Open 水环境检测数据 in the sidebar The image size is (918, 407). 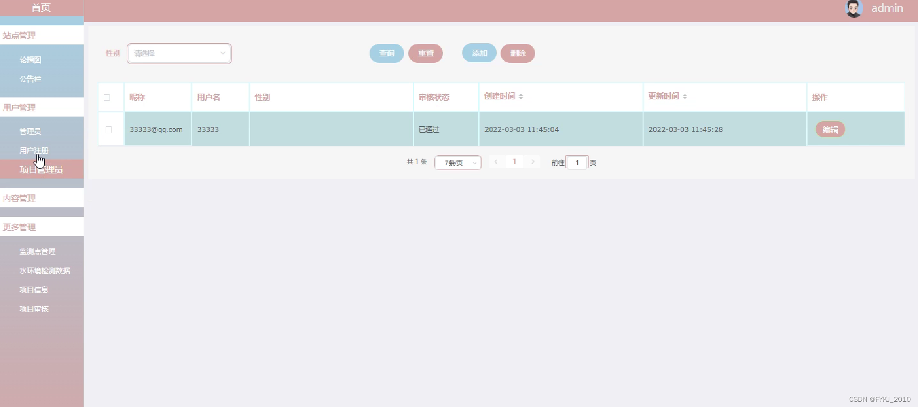click(44, 271)
